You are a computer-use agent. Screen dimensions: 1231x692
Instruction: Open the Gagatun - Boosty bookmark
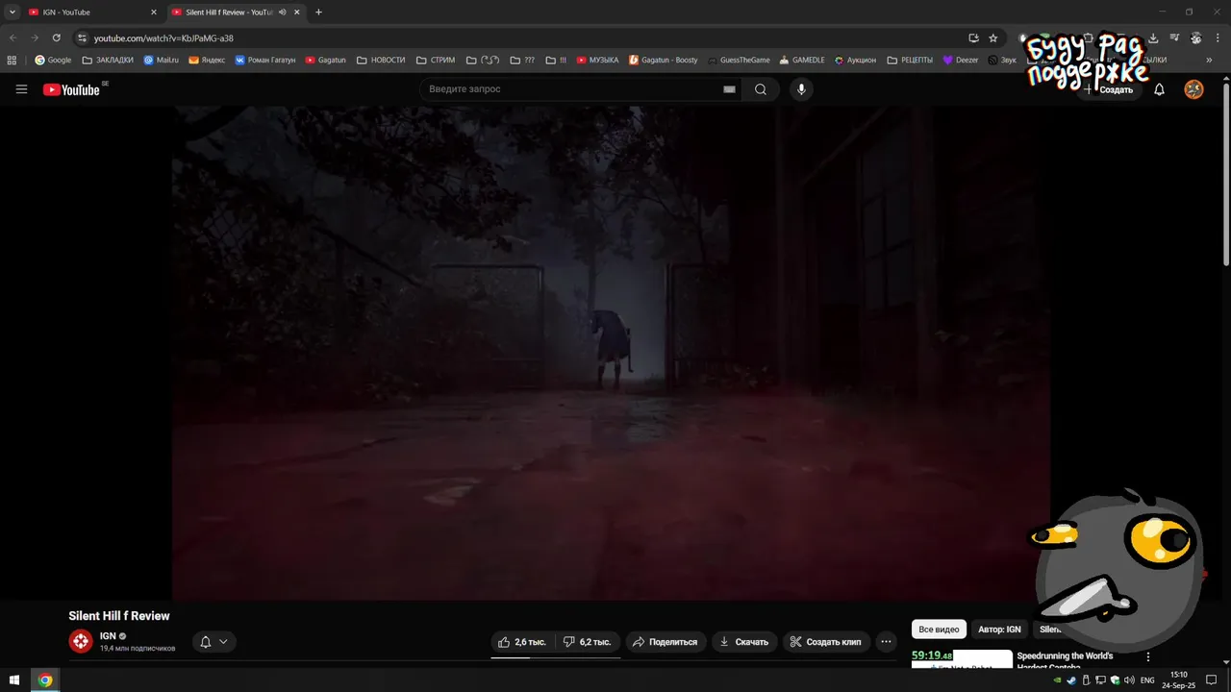[x=663, y=60]
